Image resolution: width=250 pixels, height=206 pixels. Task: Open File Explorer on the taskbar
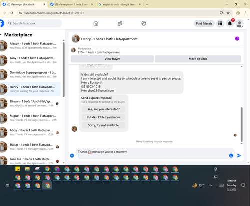click(x=27, y=169)
